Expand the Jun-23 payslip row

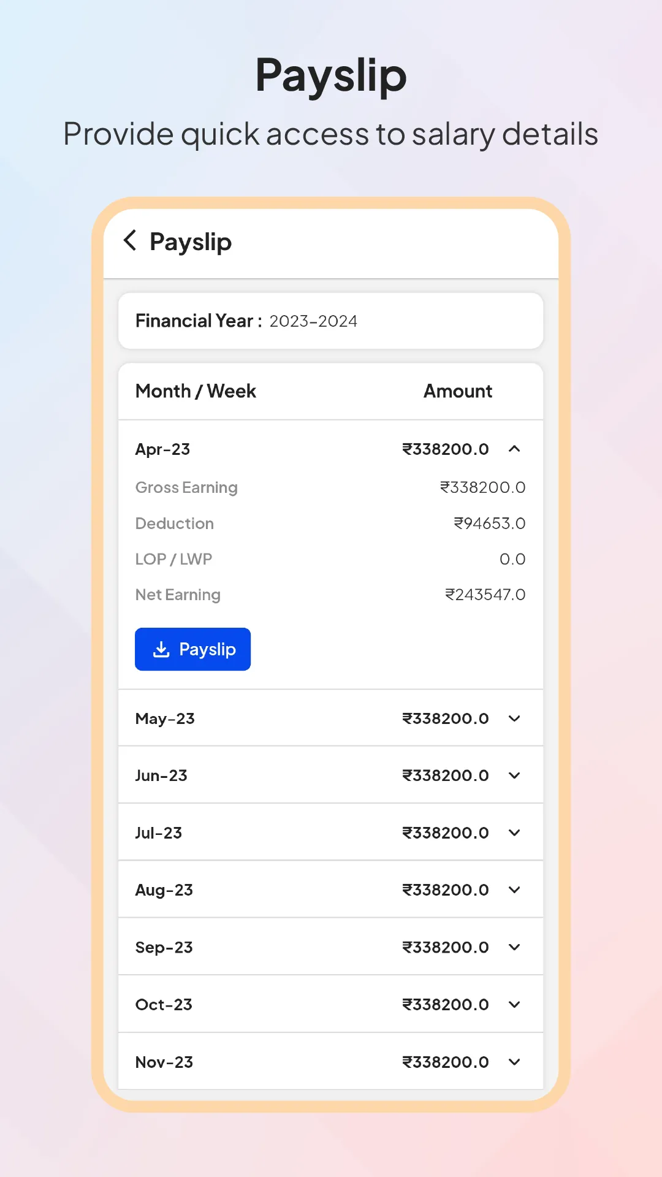(x=514, y=775)
